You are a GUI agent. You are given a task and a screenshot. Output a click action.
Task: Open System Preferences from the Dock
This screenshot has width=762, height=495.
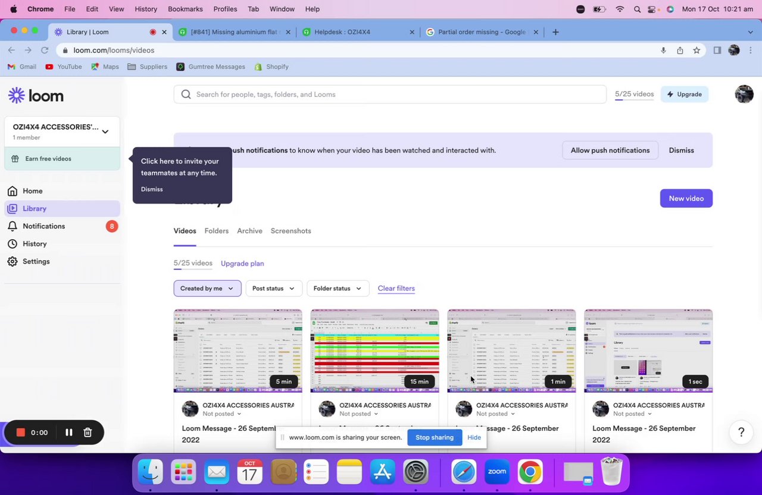tap(416, 473)
